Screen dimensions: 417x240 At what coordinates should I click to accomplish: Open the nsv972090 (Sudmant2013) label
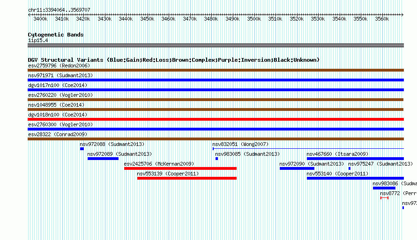[312, 164]
